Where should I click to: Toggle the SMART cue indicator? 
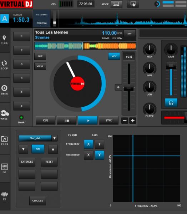(21, 117)
